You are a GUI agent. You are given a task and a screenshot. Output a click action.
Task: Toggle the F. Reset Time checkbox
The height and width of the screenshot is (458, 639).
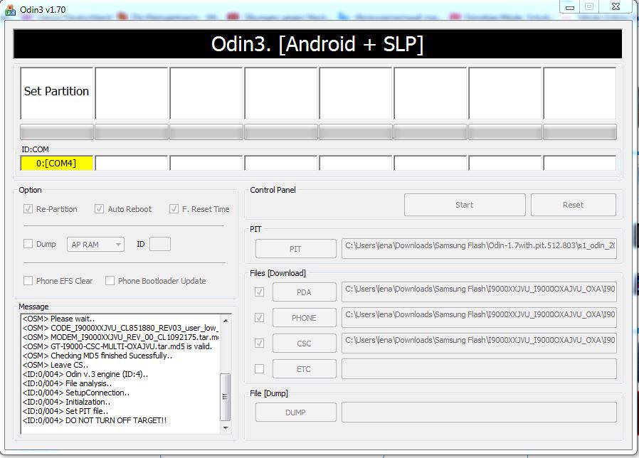(x=174, y=209)
